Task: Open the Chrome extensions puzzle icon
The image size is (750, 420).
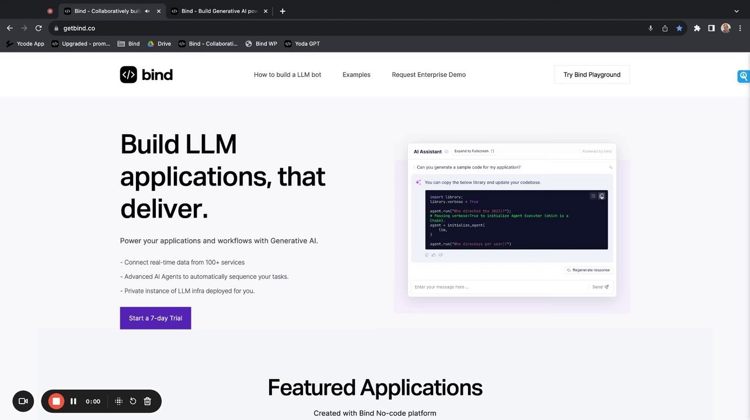Action: [x=697, y=28]
